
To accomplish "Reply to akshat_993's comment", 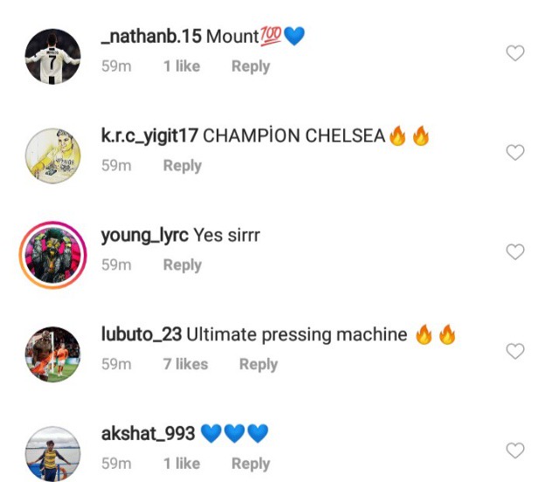I will 250,464.
